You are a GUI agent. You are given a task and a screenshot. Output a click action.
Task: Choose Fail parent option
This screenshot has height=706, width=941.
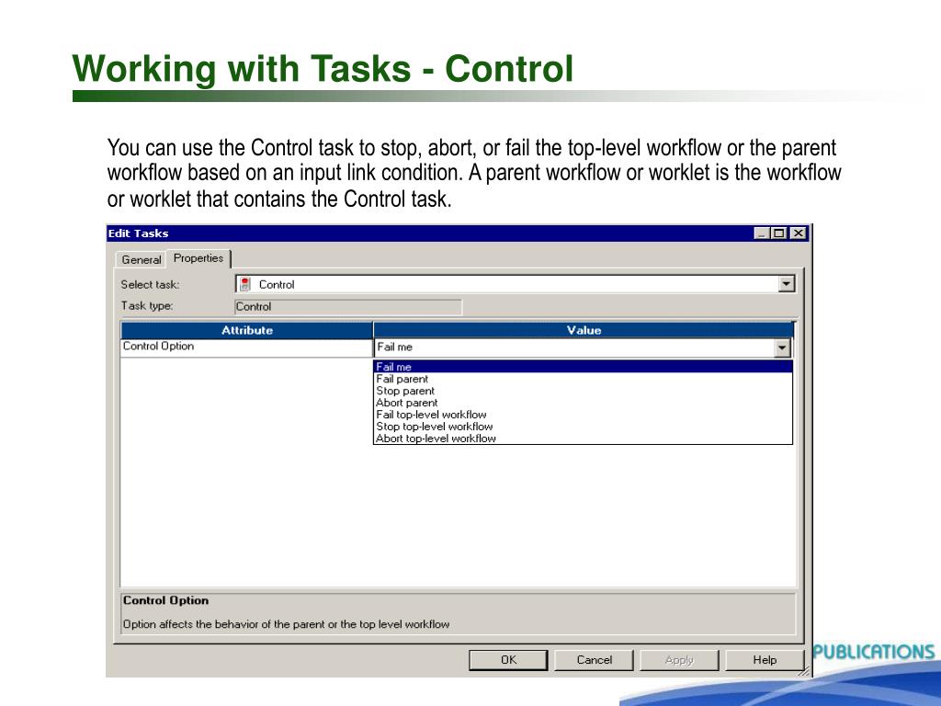(583, 379)
